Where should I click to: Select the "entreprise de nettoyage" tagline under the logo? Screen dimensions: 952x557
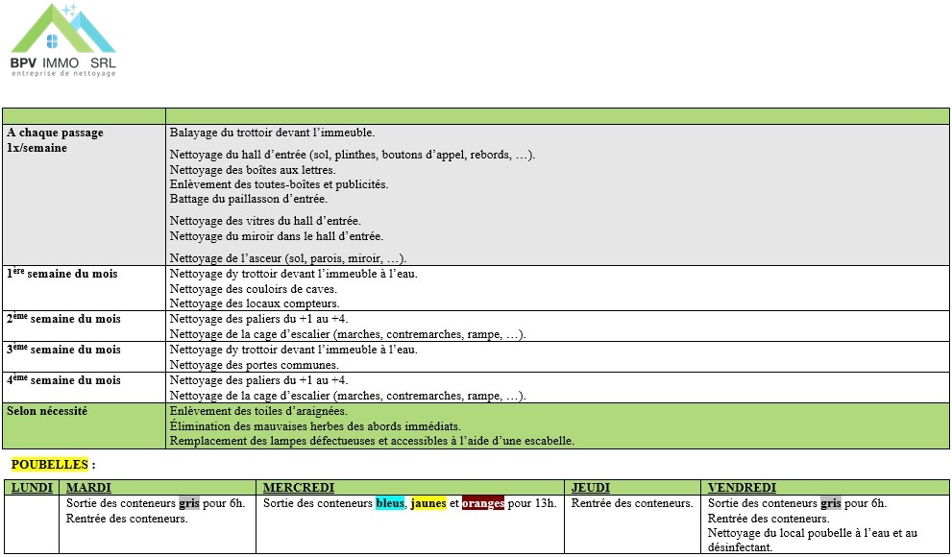click(x=62, y=74)
